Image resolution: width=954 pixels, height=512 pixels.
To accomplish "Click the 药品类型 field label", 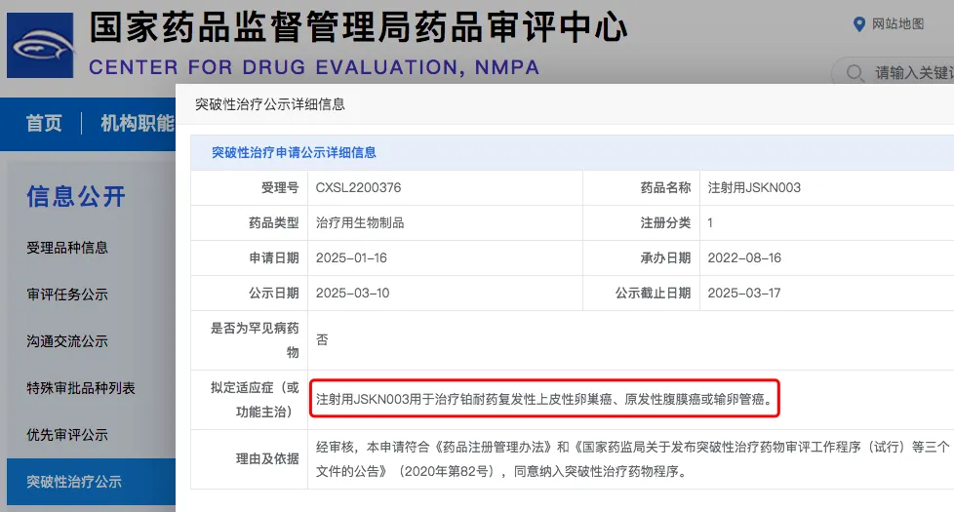I will pos(274,223).
